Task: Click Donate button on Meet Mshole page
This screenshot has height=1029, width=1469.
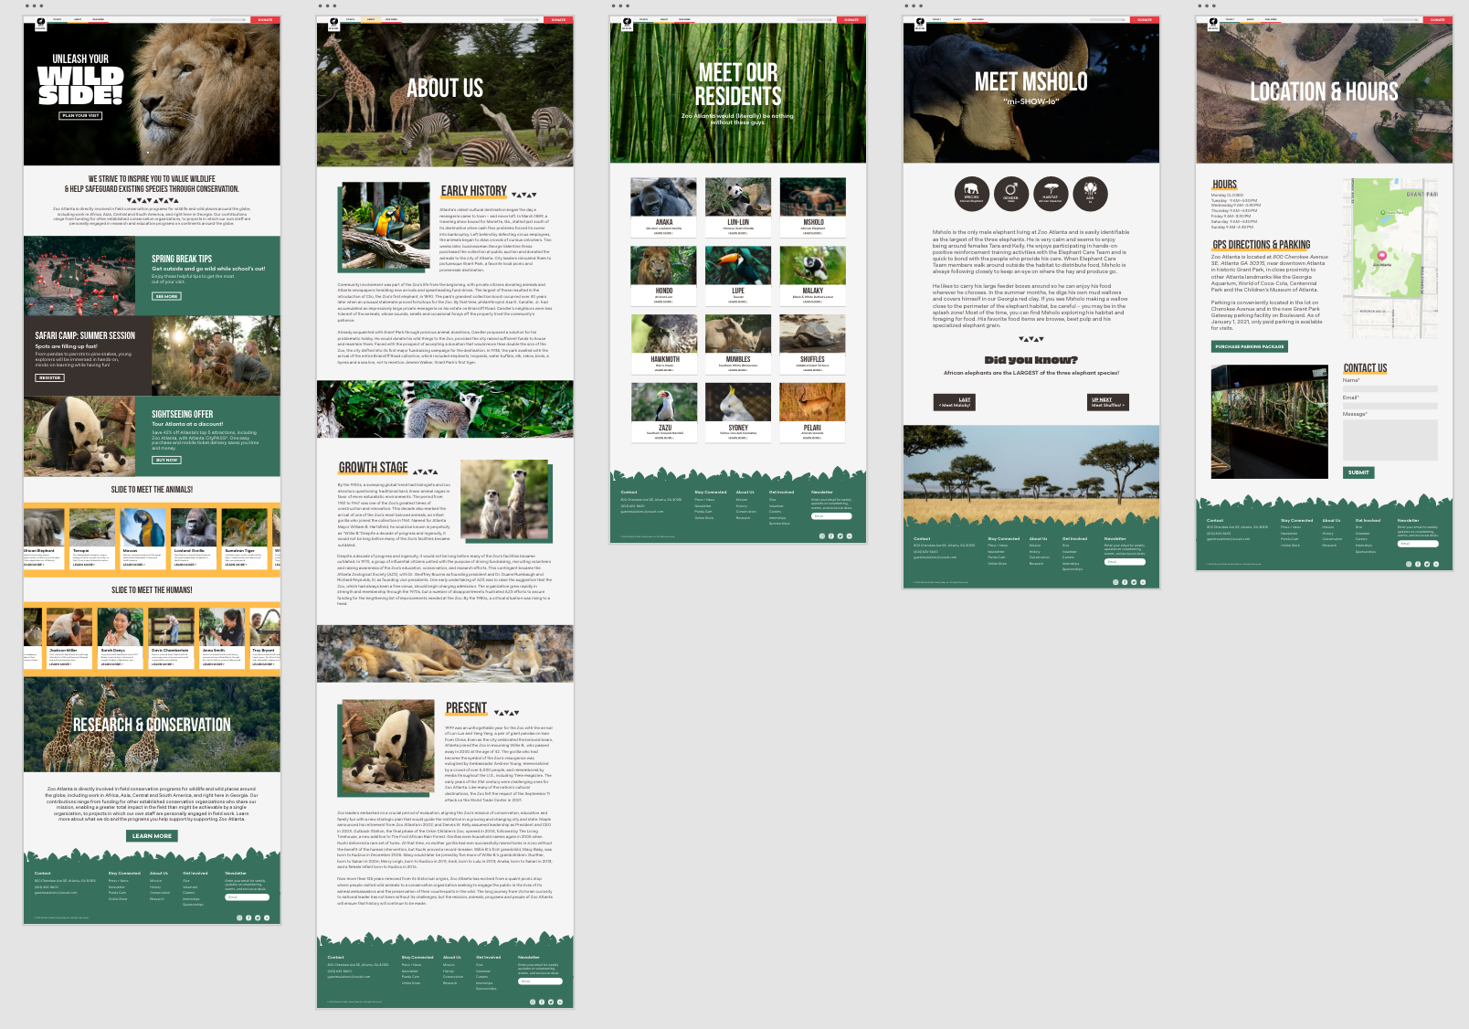Action: pyautogui.click(x=1145, y=19)
